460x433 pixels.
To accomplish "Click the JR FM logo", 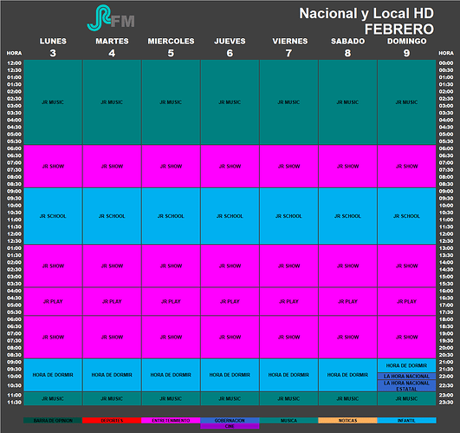I will (x=111, y=18).
